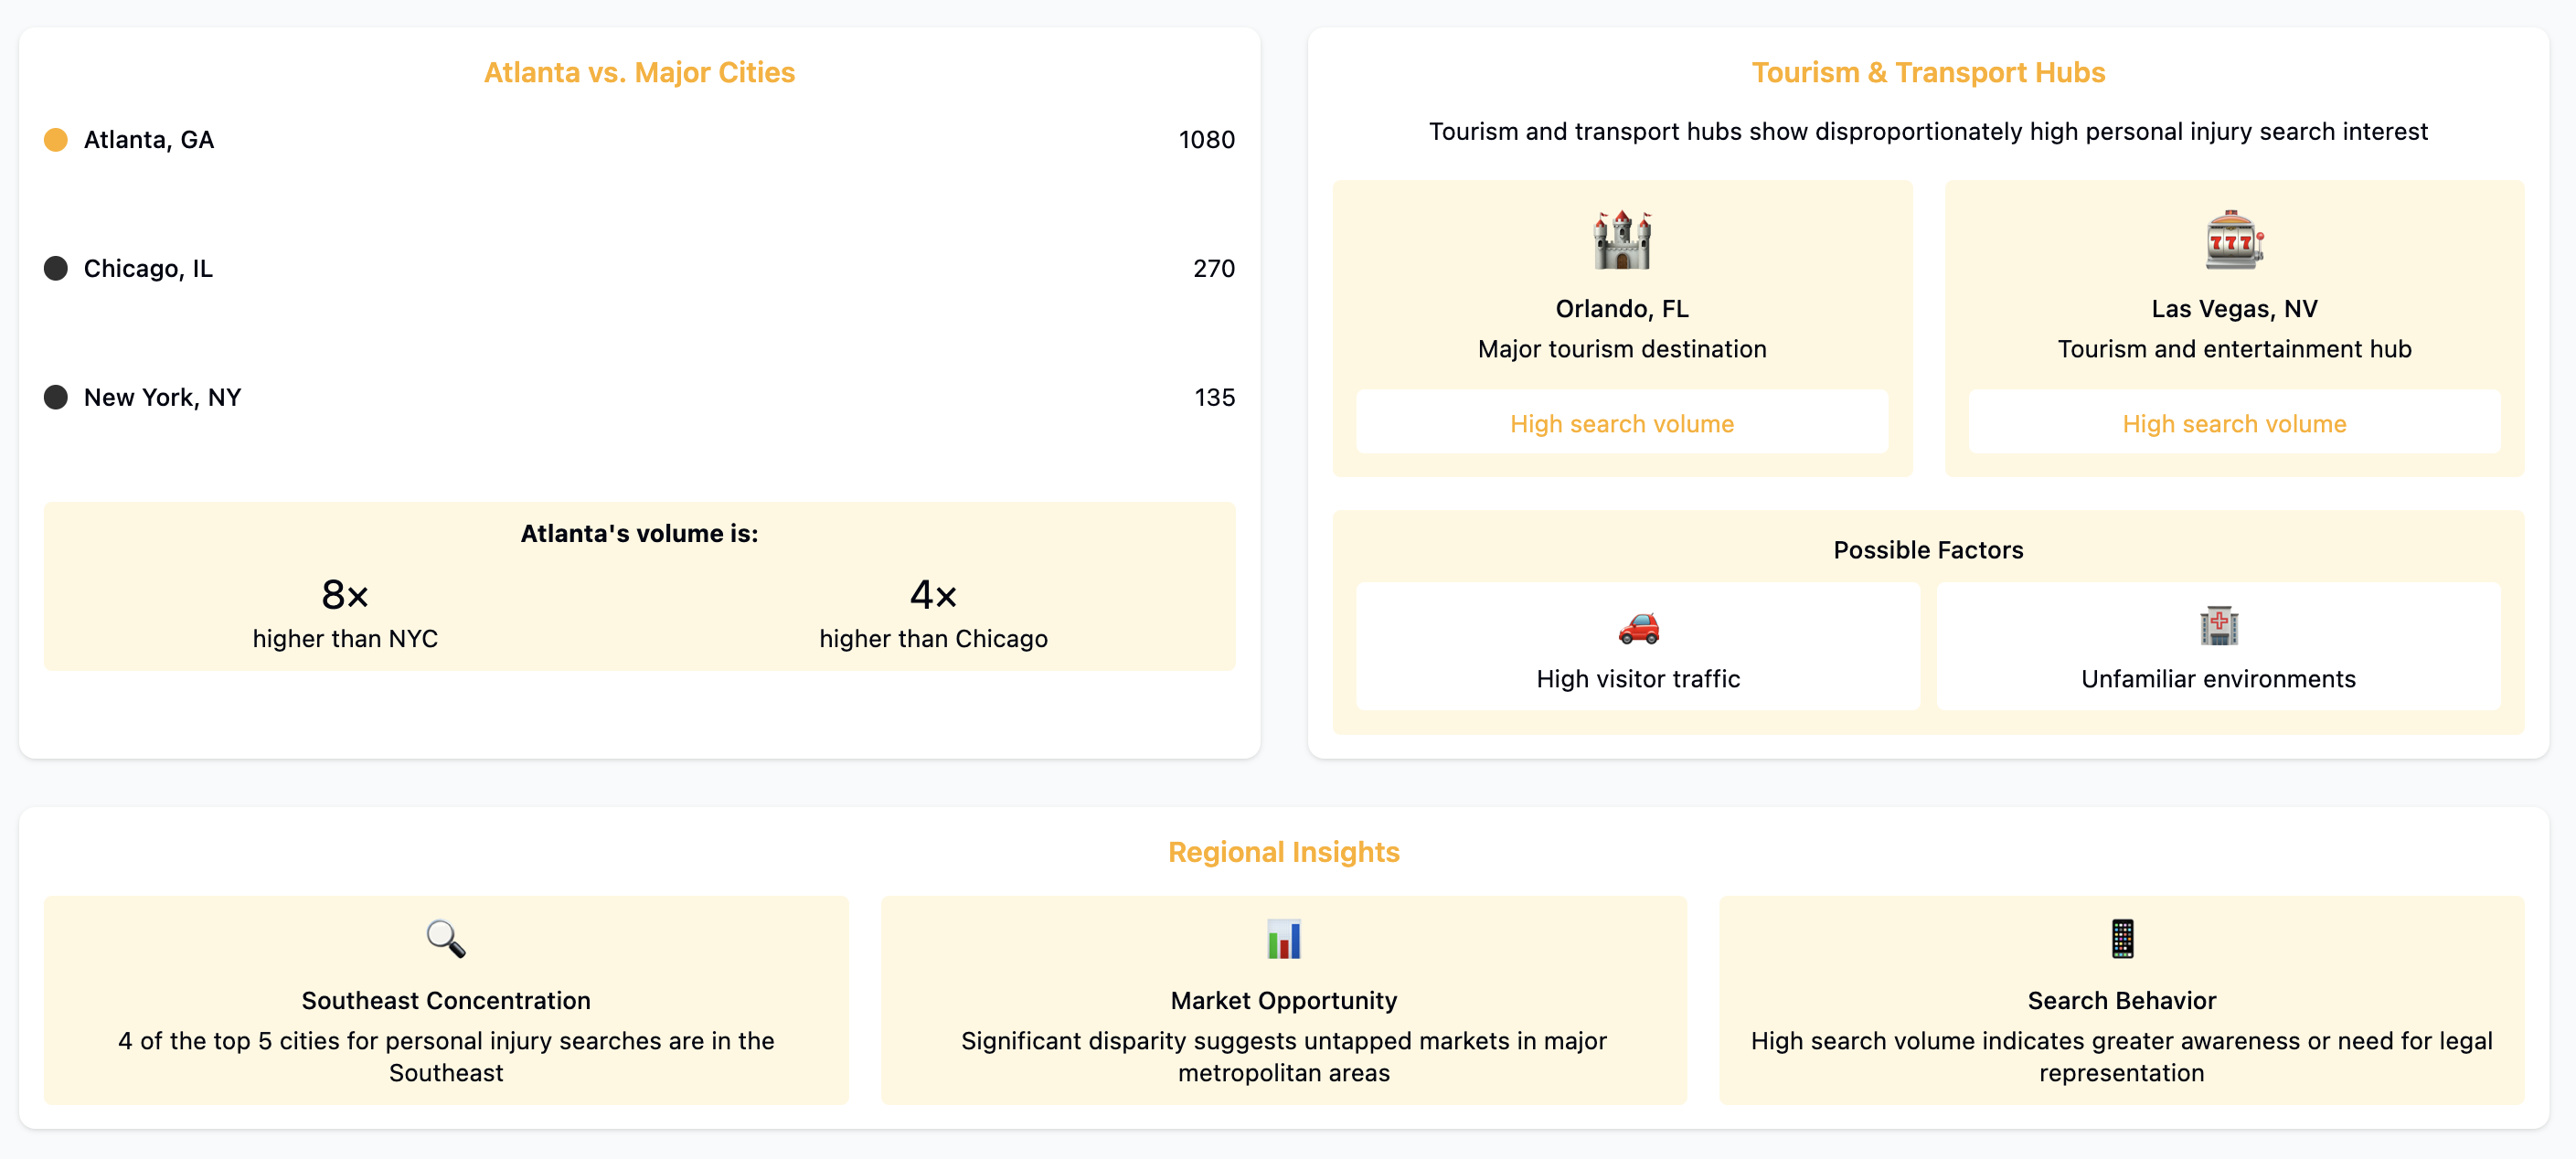Click the value 270 for Chicago
2576x1159 pixels.
[x=1214, y=269]
